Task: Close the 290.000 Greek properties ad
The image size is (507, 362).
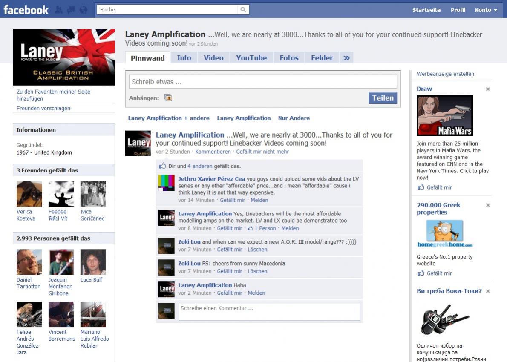Action: (x=488, y=205)
